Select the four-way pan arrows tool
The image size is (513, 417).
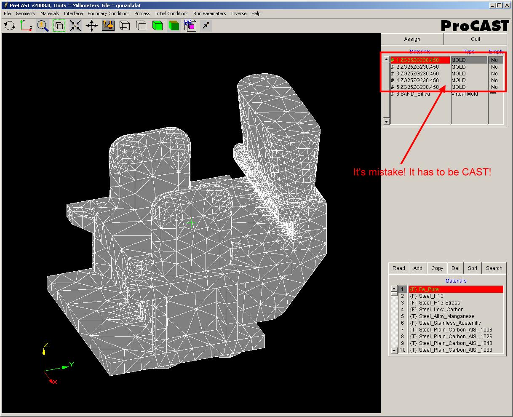click(92, 26)
